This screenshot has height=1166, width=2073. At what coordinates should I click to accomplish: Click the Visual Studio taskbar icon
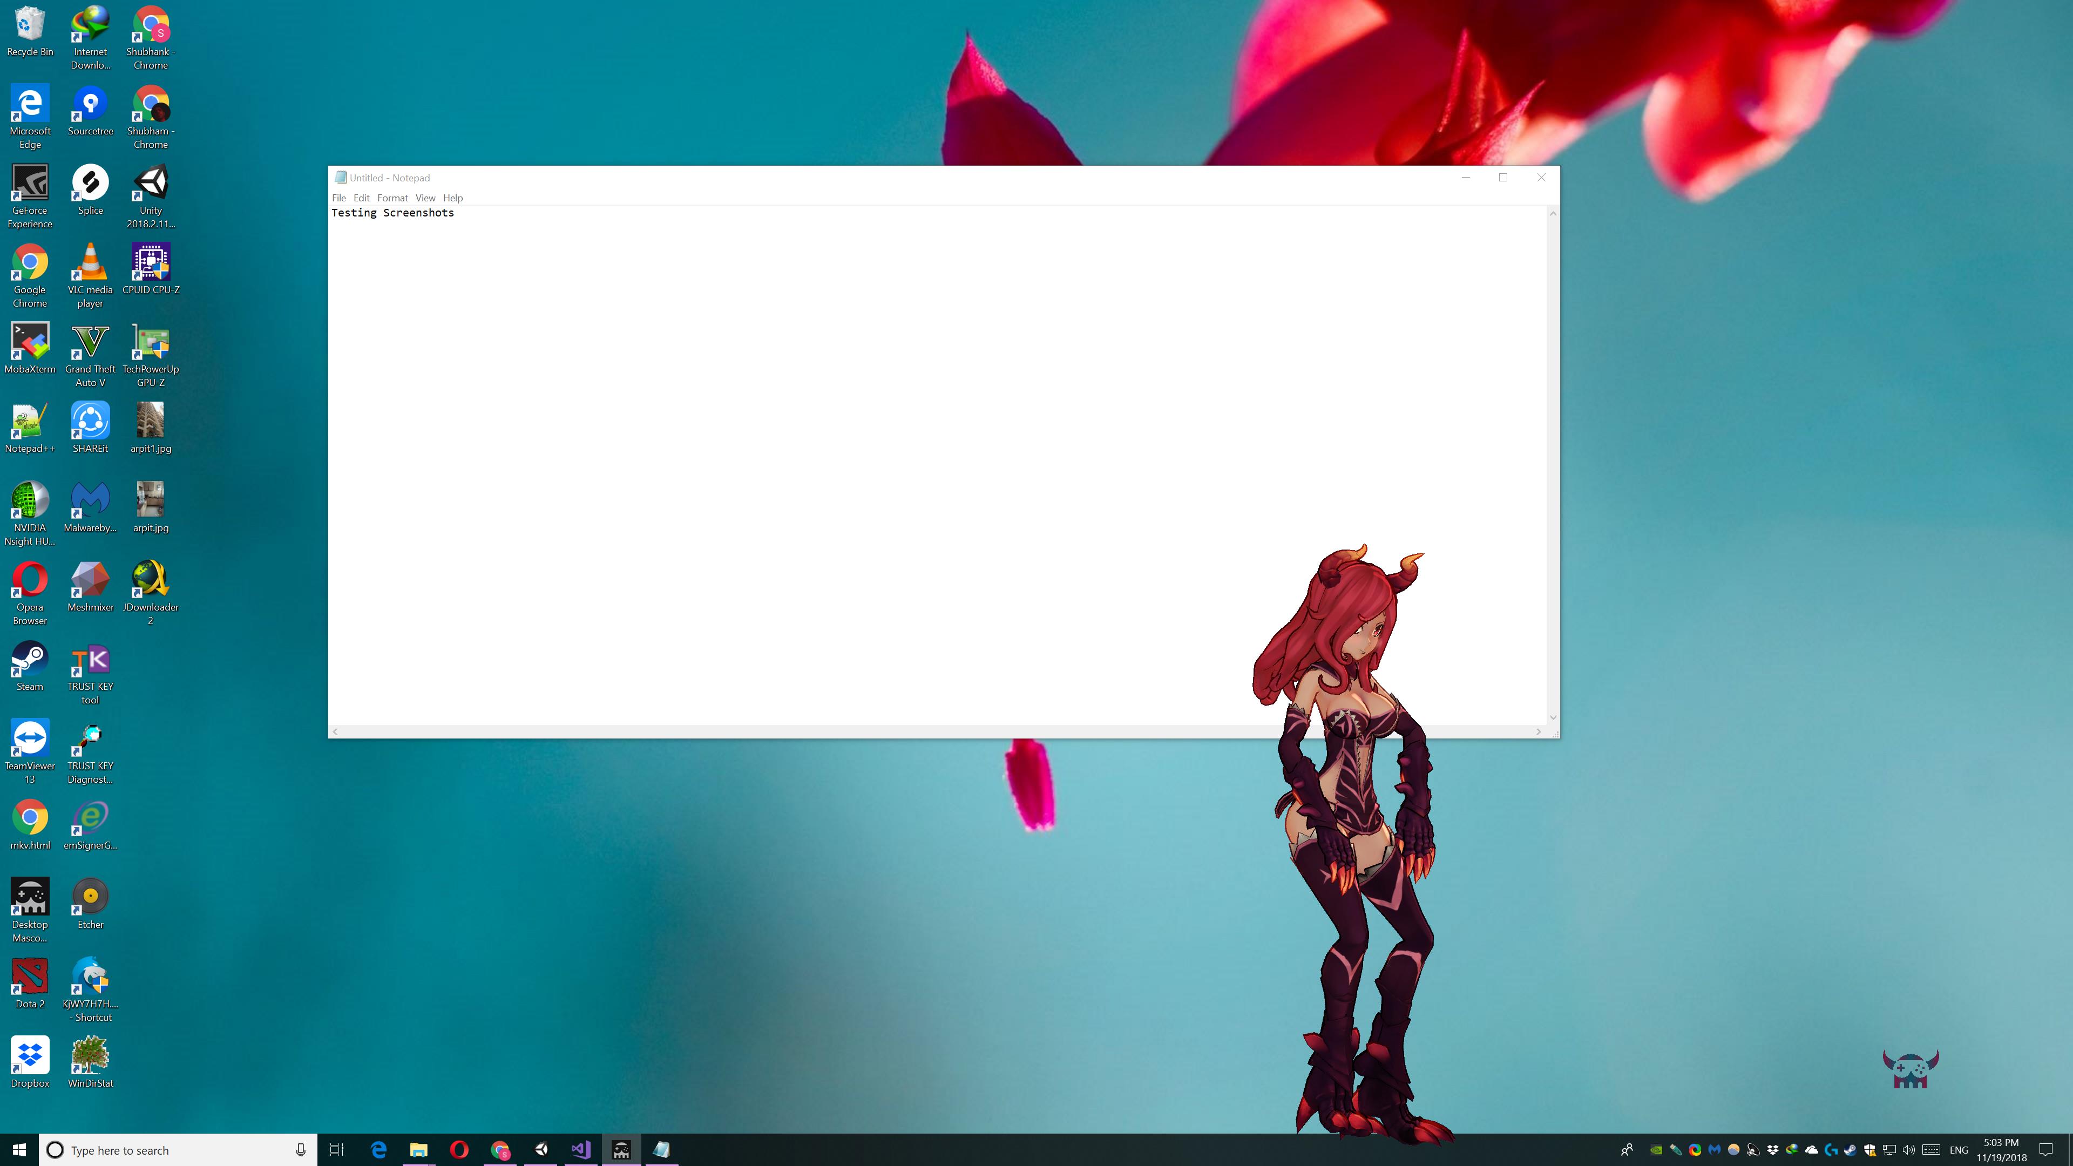[x=581, y=1150]
